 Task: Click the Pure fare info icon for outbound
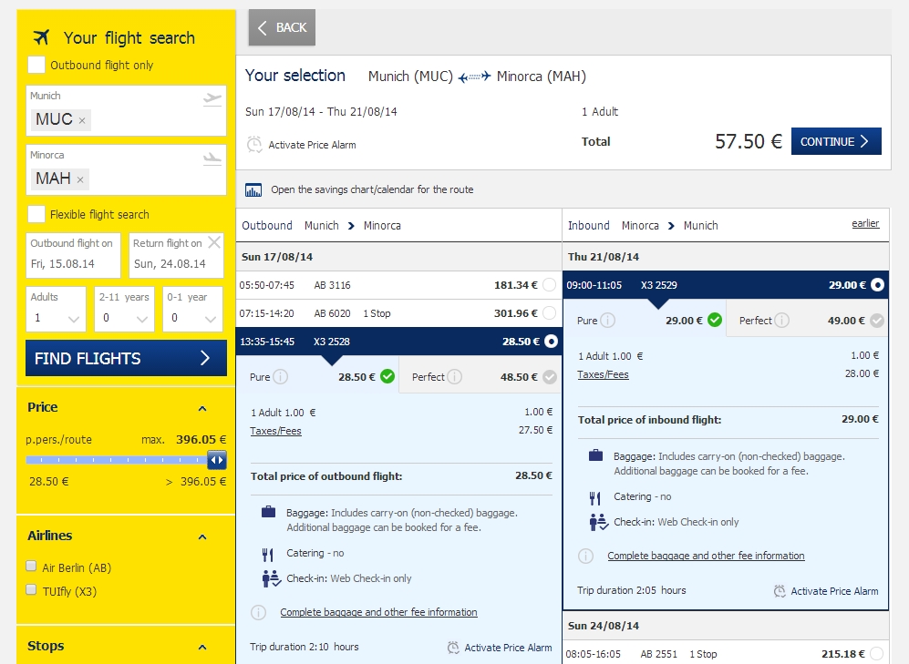[x=281, y=377]
